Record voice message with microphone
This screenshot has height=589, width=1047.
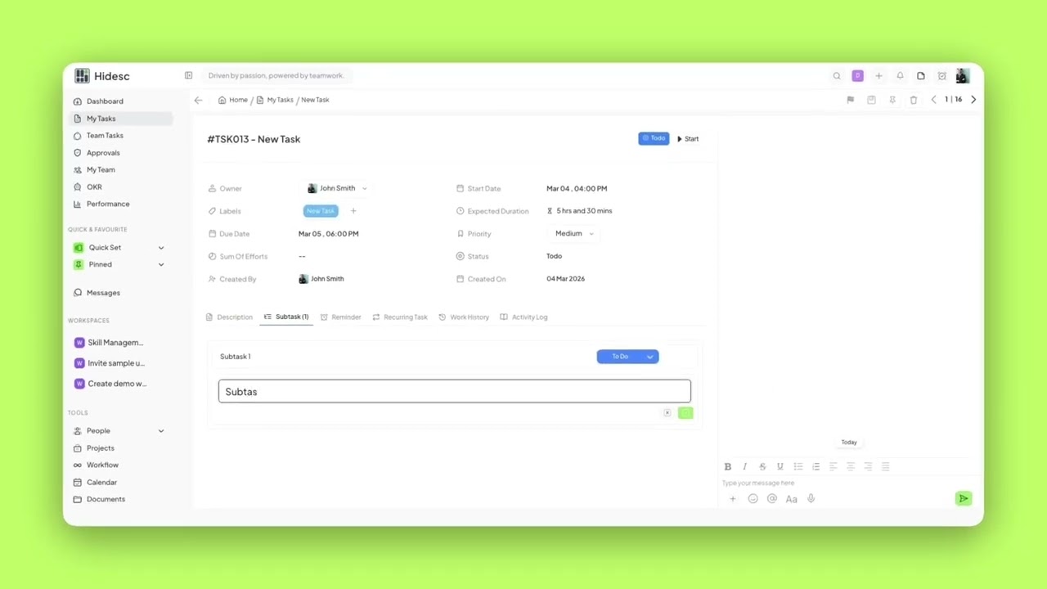(811, 499)
